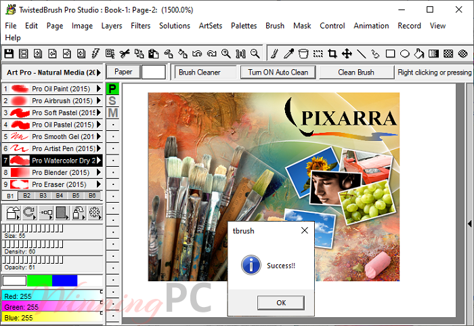Click the first-page arrow toolbar icon
474x326 pixels.
click(x=37, y=54)
